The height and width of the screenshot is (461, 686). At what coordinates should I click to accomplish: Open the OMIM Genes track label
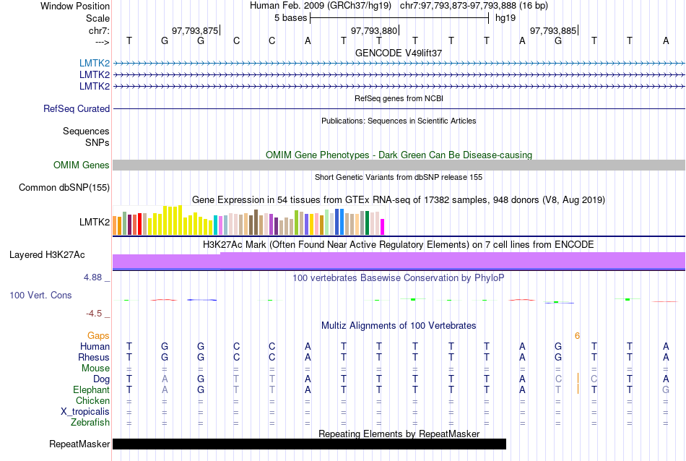coord(82,165)
